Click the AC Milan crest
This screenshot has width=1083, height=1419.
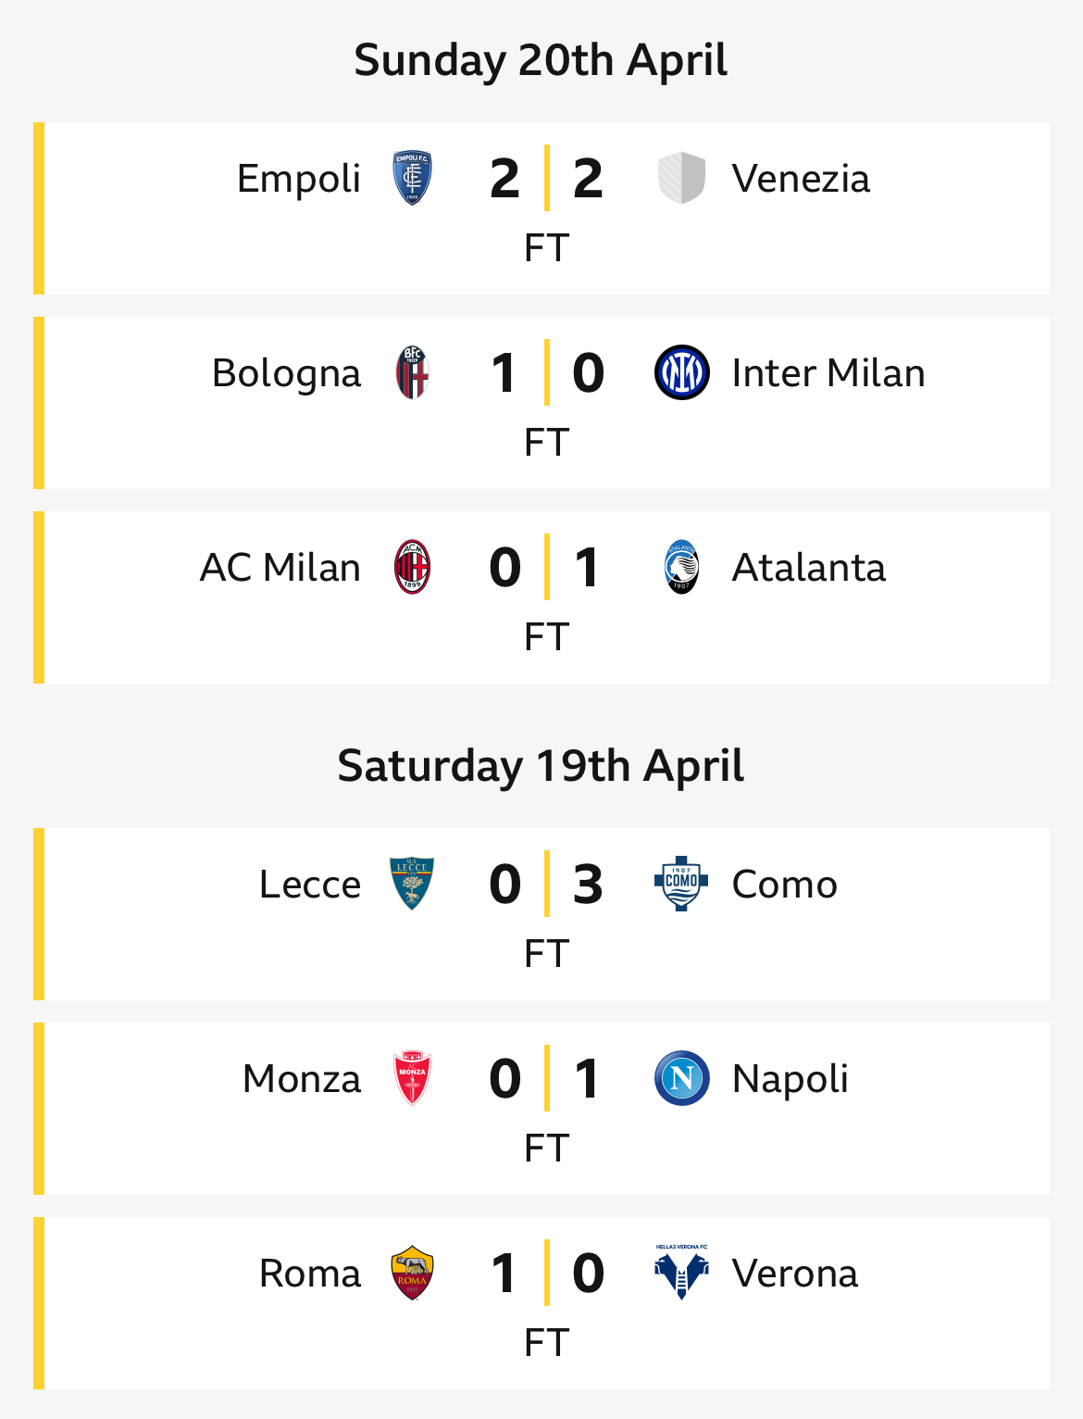point(412,567)
